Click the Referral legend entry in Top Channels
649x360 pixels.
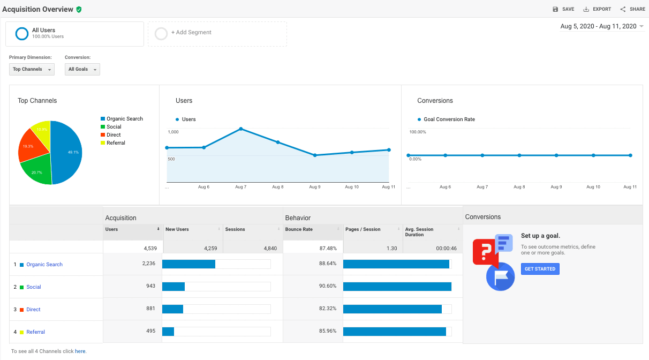[112, 143]
